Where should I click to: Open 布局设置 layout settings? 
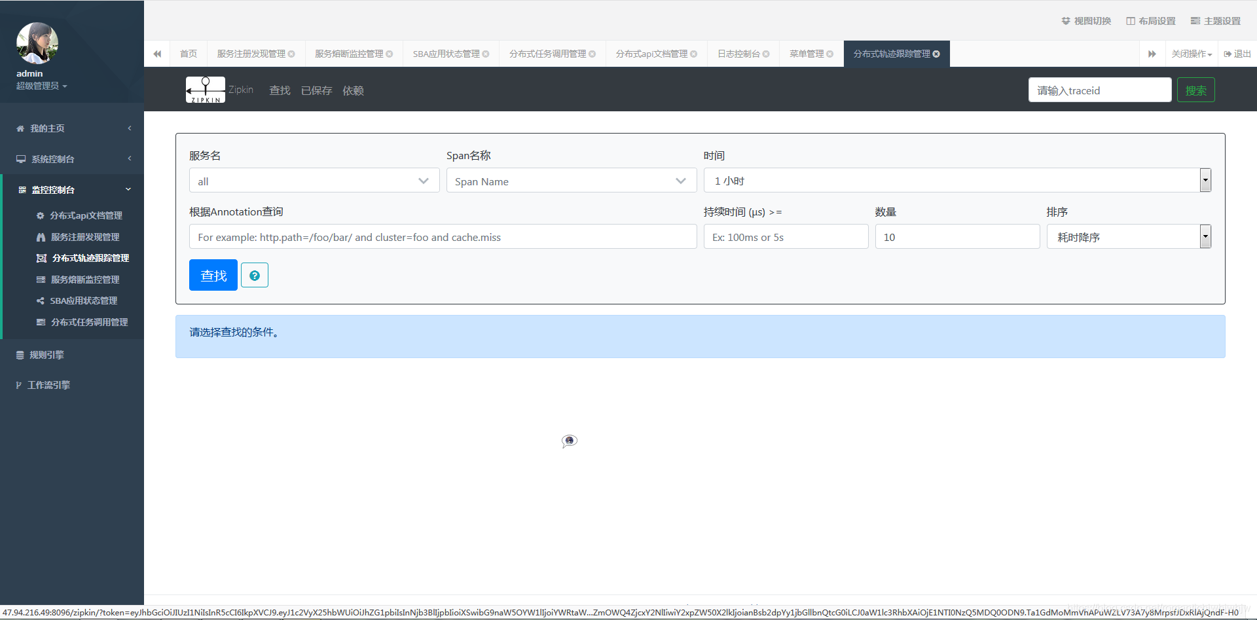click(x=1151, y=21)
